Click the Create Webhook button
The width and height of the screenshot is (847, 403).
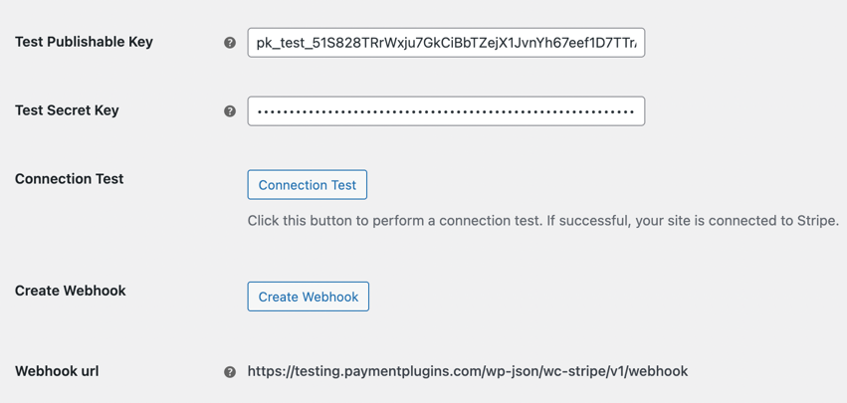tap(309, 297)
